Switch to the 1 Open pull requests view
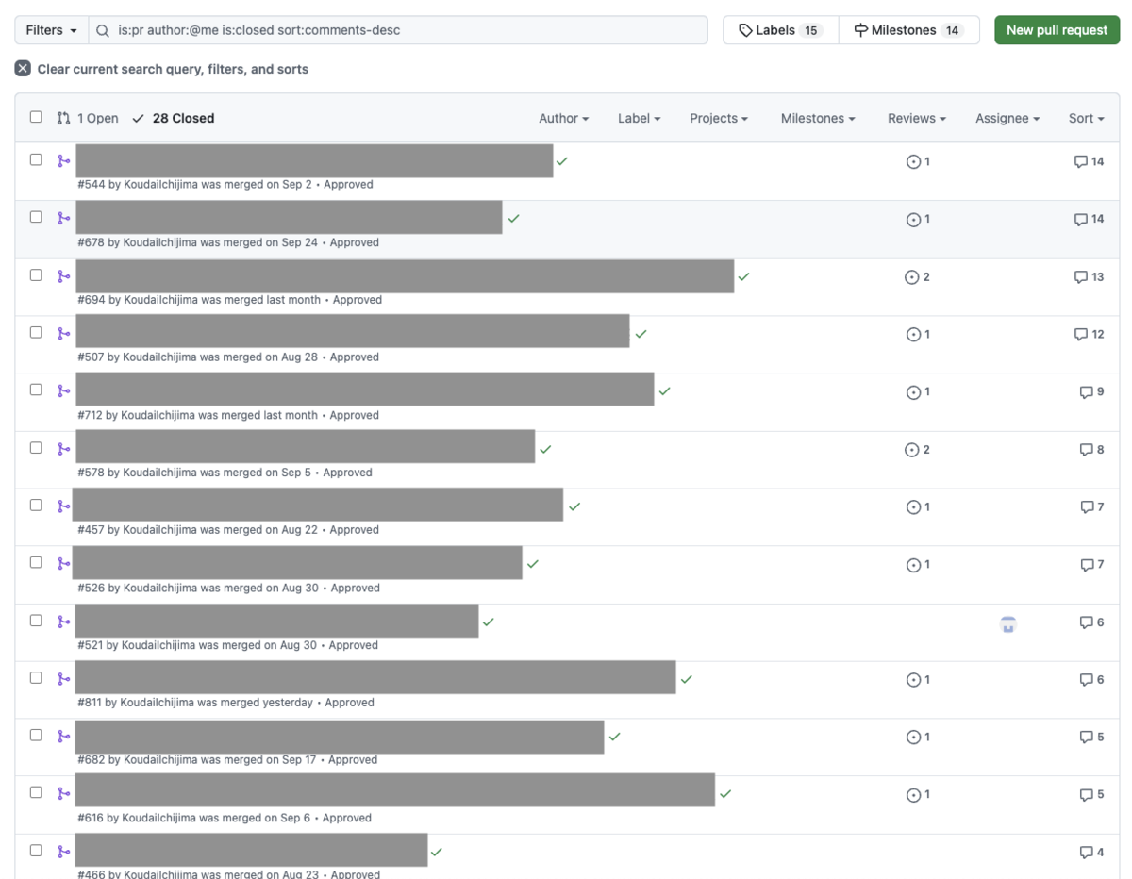The width and height of the screenshot is (1132, 879). coord(88,118)
